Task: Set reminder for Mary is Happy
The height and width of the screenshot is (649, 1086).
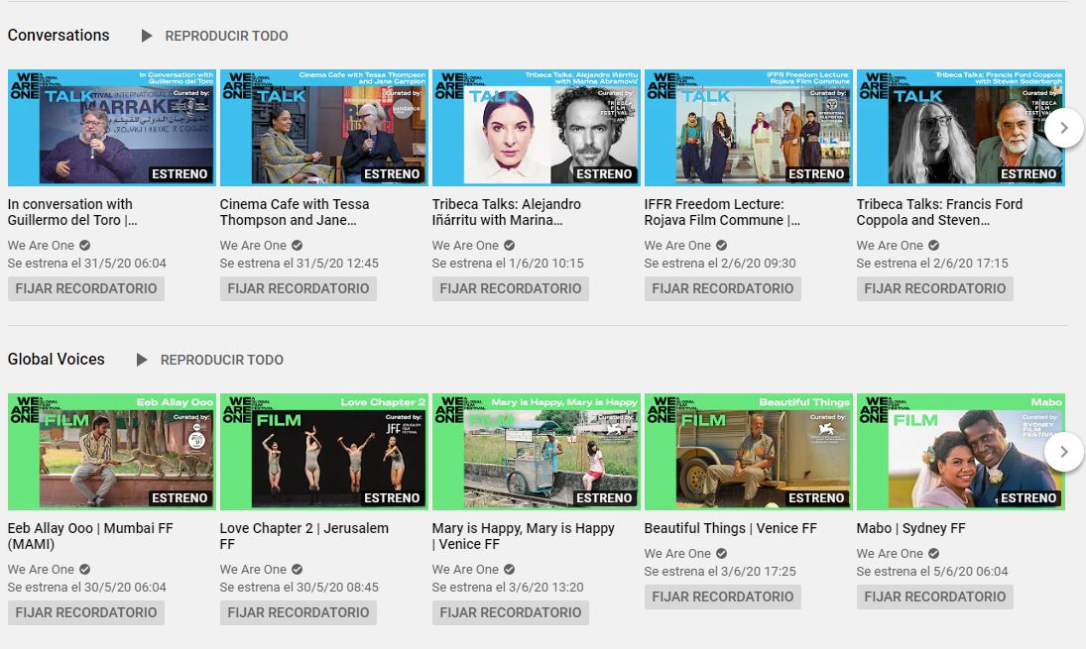Action: point(511,612)
